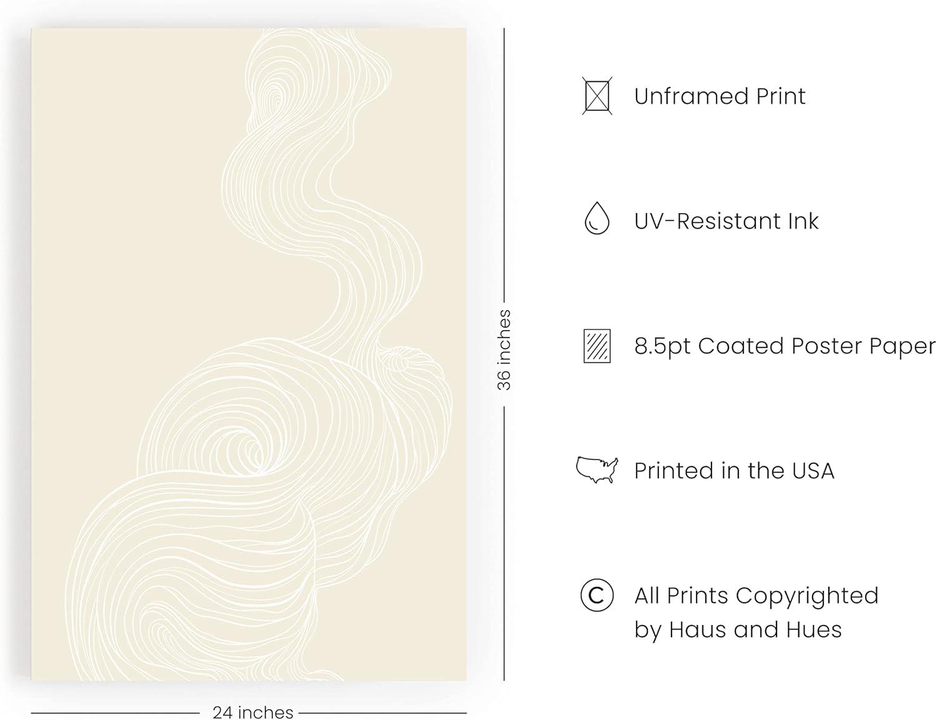The width and height of the screenshot is (937, 720).
Task: Click the "All Prints Copyrighted" line
Action: 756,596
